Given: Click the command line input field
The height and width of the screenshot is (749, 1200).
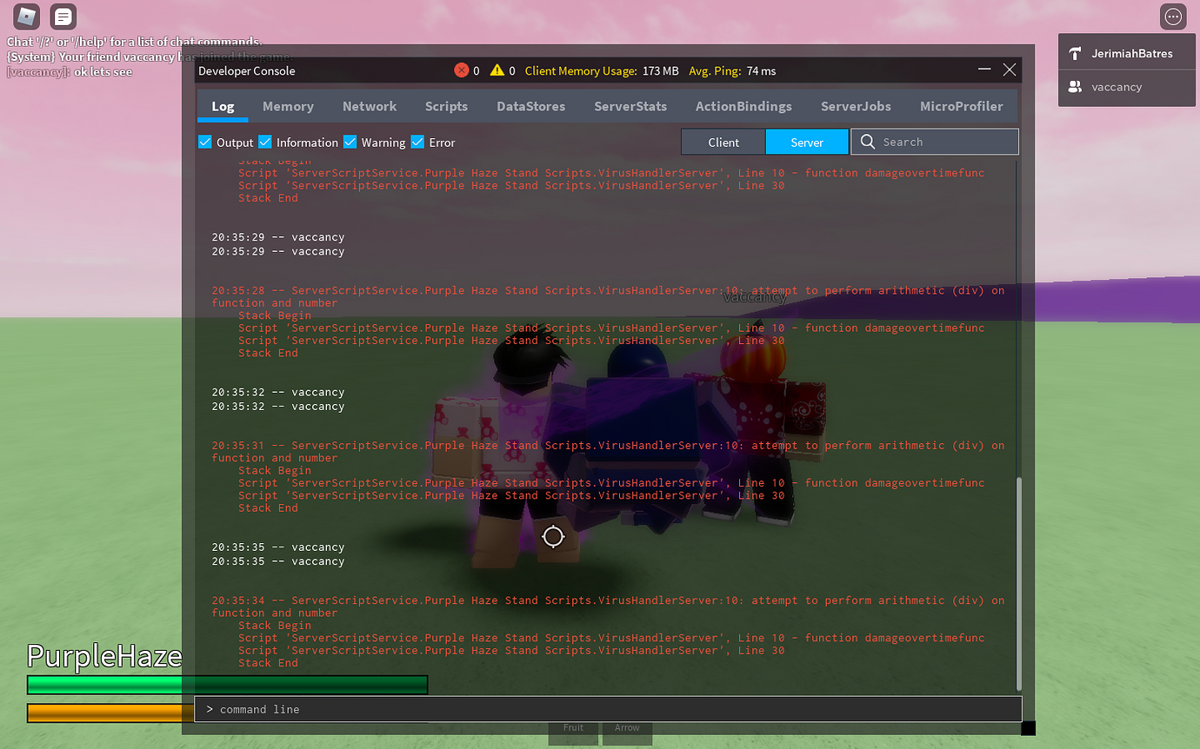Looking at the screenshot, I should point(609,708).
